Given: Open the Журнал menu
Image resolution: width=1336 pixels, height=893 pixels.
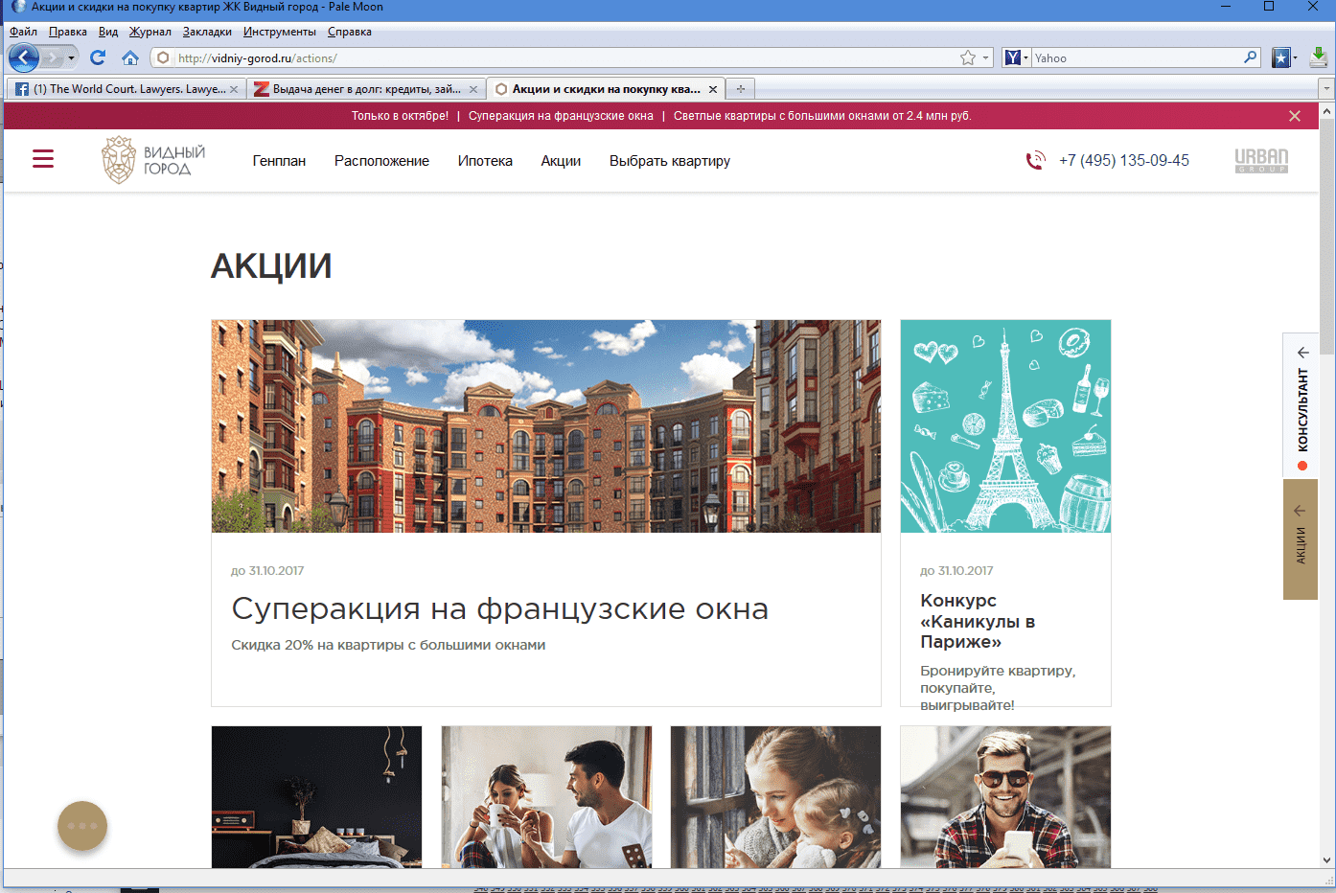Looking at the screenshot, I should coord(150,32).
